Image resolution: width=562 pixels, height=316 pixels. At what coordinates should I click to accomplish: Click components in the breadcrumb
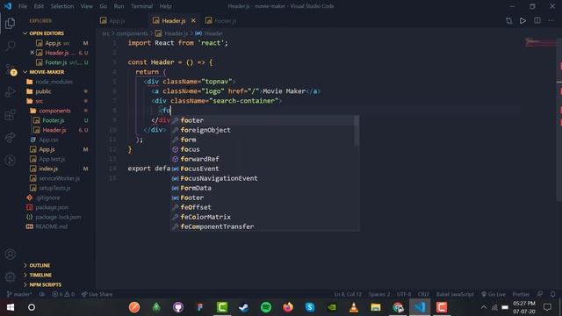pyautogui.click(x=132, y=33)
